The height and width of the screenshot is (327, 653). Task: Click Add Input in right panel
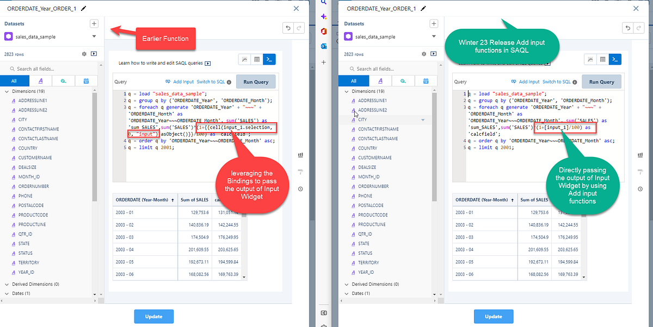point(525,82)
